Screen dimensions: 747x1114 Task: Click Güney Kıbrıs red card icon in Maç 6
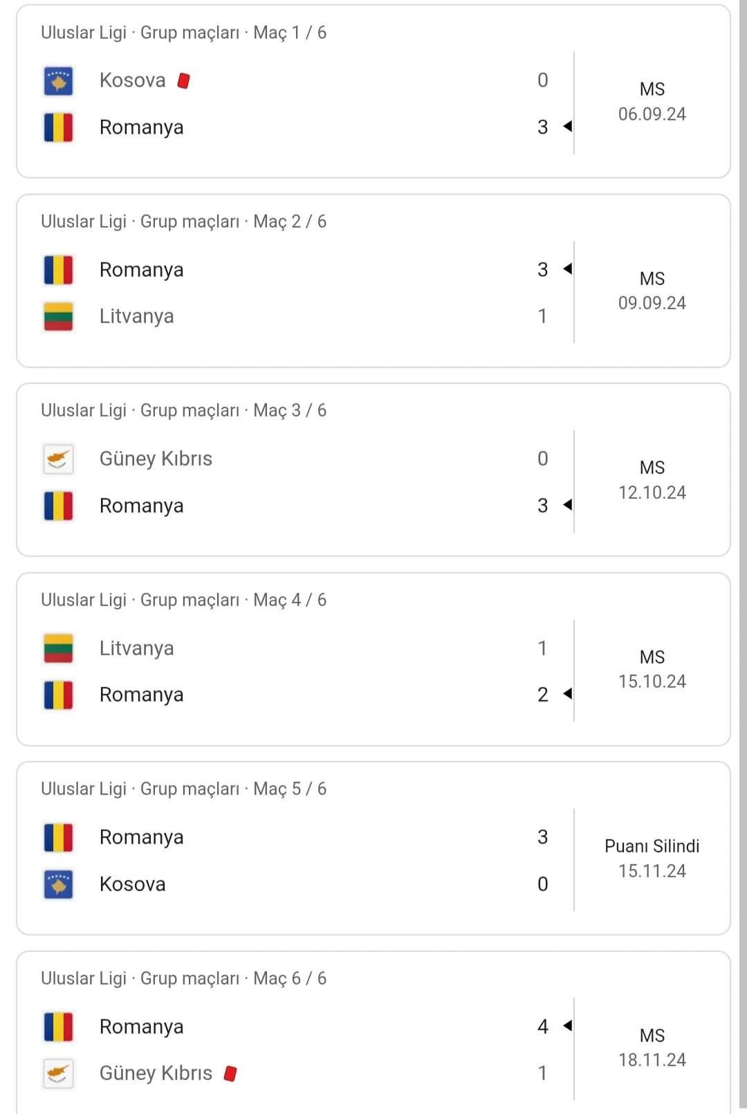230,1073
